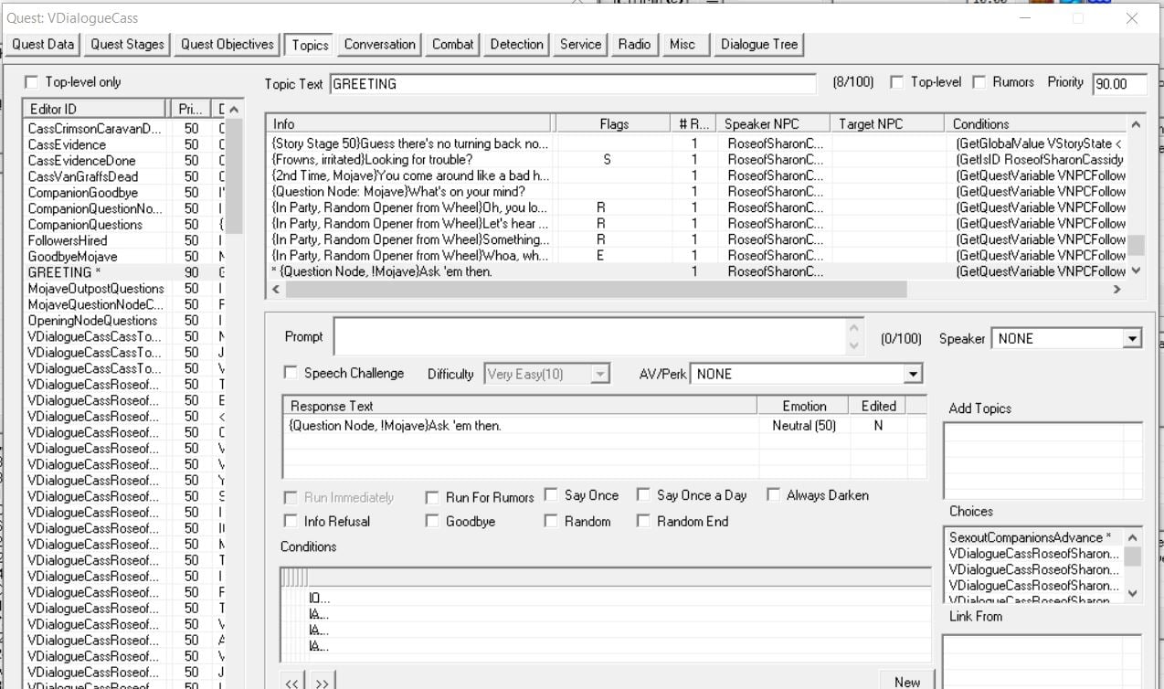Image resolution: width=1164 pixels, height=689 pixels.
Task: Sort info list by Flags column
Action: (614, 123)
